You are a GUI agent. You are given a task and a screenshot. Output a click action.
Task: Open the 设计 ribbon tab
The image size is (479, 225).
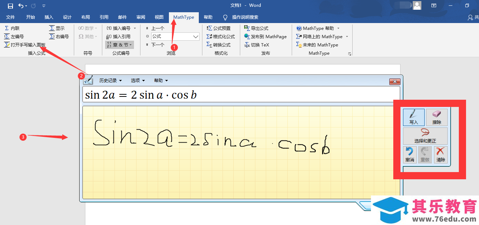click(67, 17)
